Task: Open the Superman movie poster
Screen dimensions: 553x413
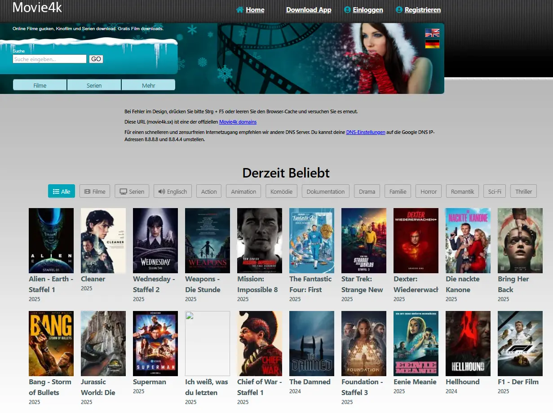Action: click(155, 343)
